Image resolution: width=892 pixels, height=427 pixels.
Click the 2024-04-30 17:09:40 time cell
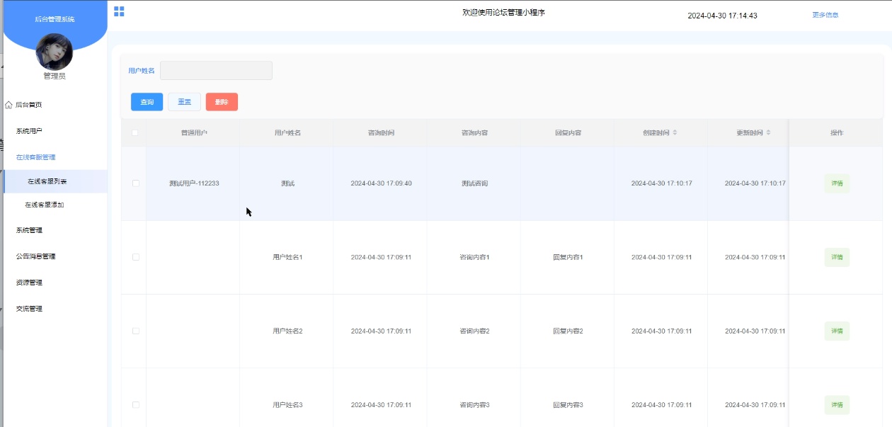(381, 183)
